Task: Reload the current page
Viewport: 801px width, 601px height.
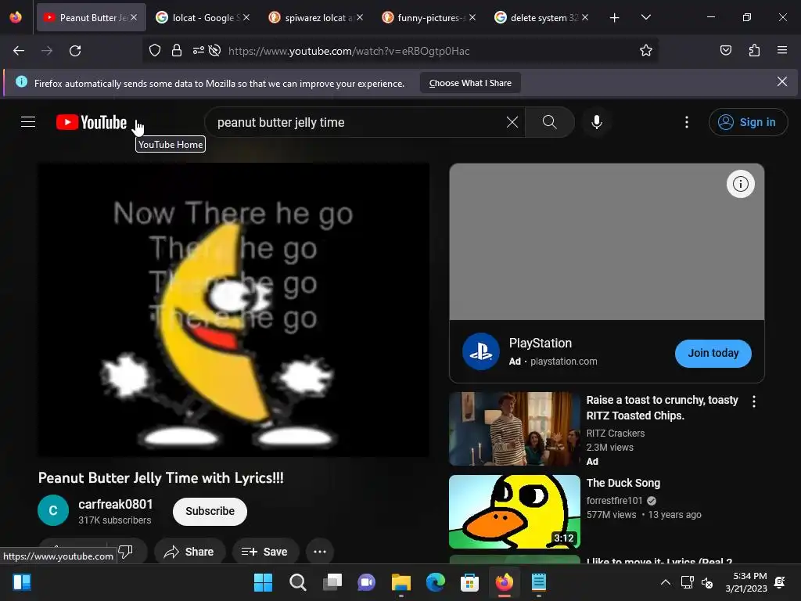Action: click(75, 51)
